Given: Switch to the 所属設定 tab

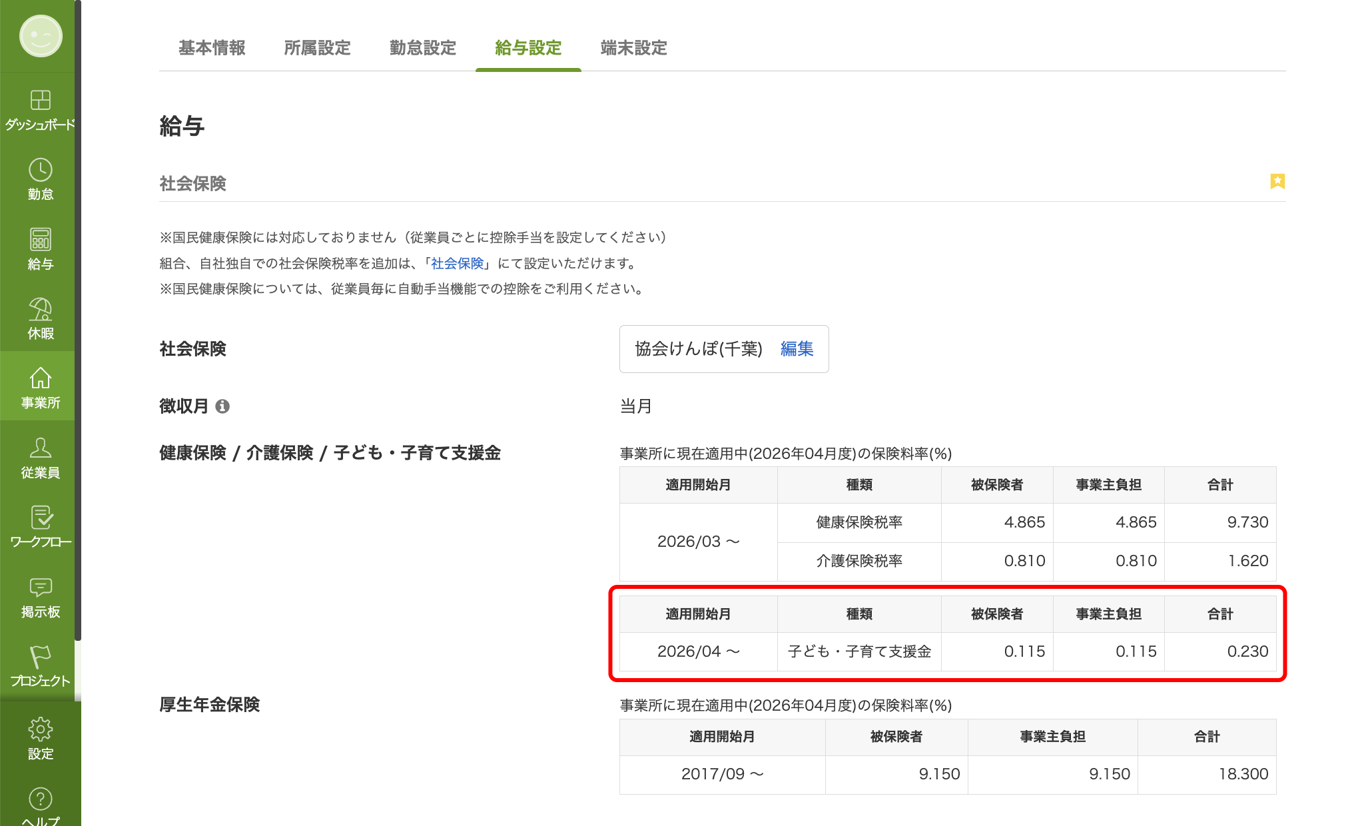Looking at the screenshot, I should (317, 48).
